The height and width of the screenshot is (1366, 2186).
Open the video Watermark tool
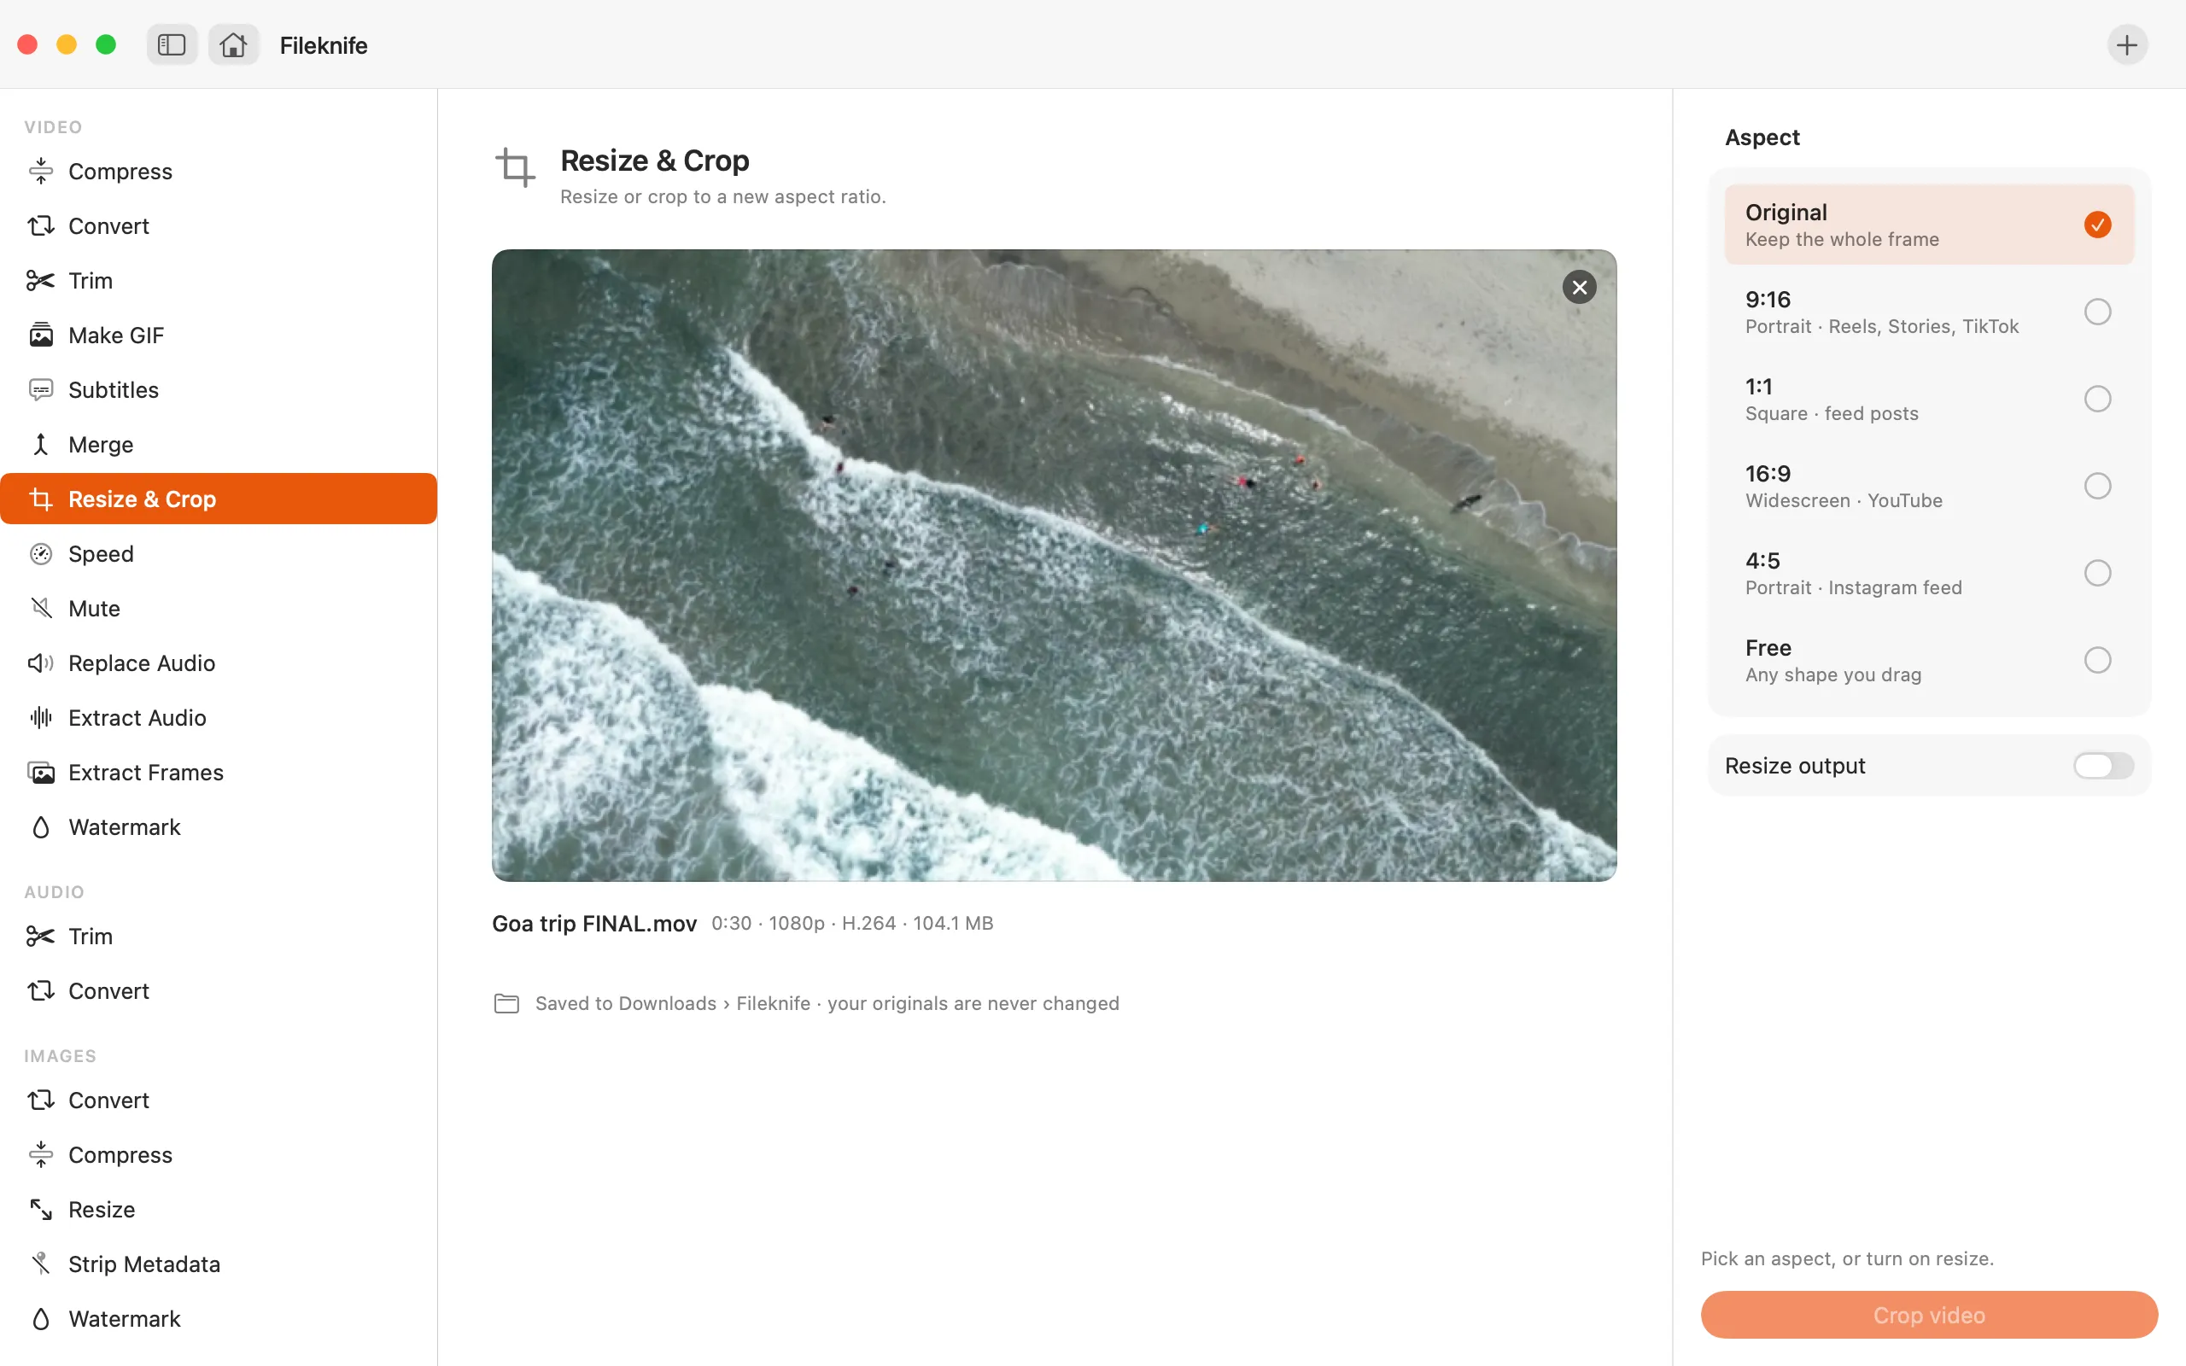pos(219,827)
